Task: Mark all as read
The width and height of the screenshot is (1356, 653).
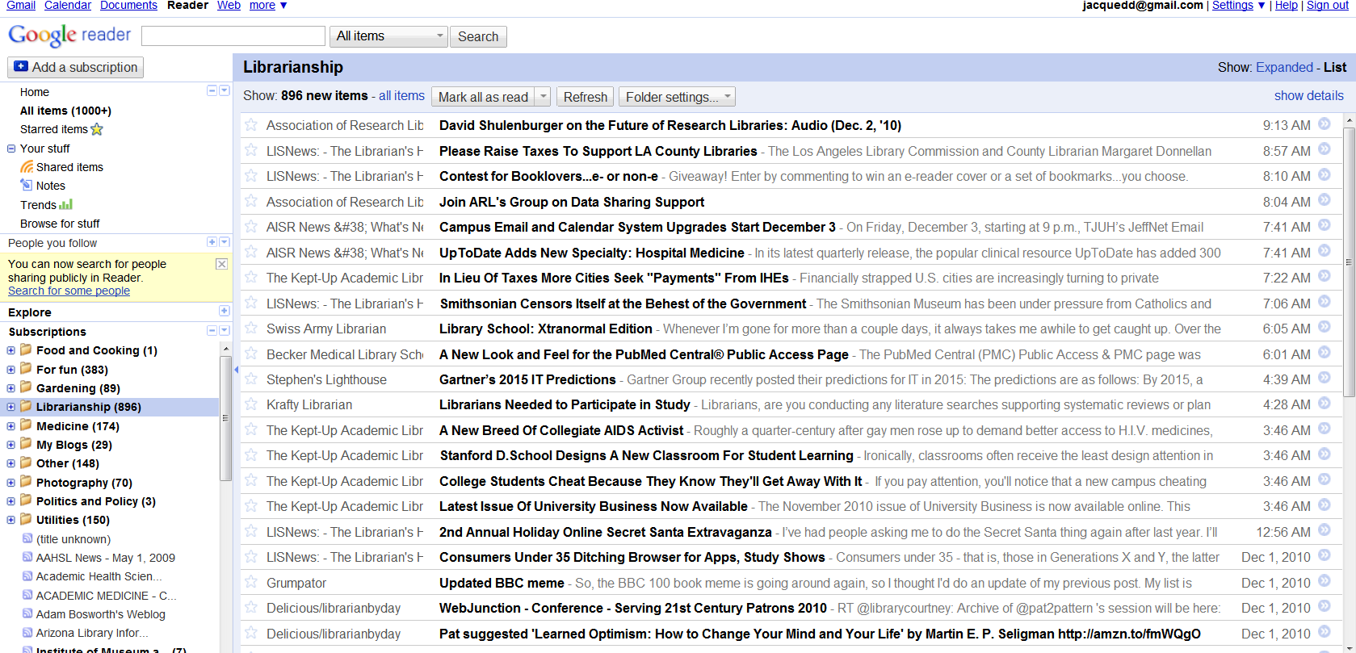Action: tap(483, 97)
